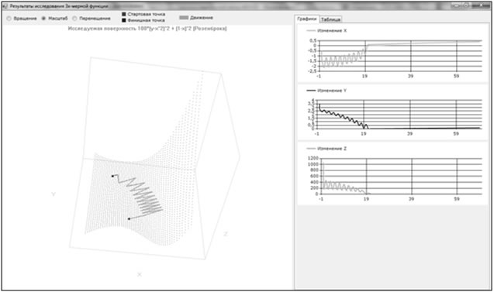This screenshot has width=494, height=292.
Task: Click the finish point dot on surface
Action: click(130, 218)
